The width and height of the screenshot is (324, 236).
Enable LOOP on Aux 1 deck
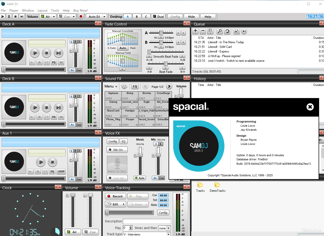(x=61, y=171)
